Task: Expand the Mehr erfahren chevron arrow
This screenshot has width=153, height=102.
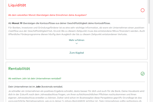Action: click(76, 43)
